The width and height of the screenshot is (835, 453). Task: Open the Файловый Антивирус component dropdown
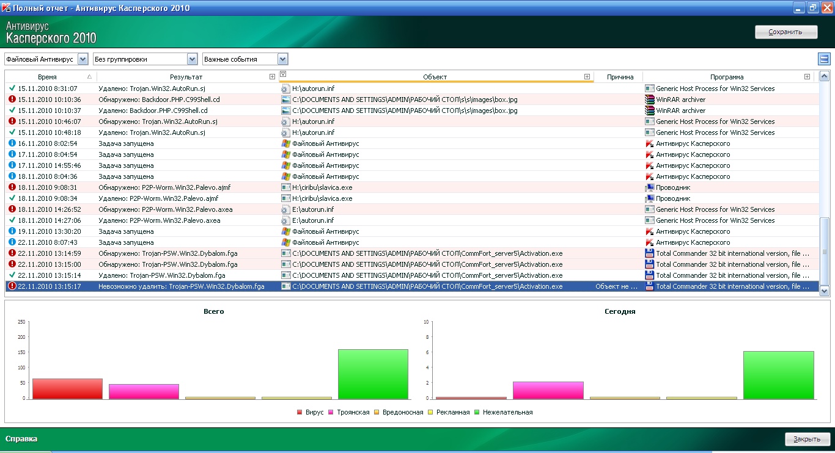point(83,59)
